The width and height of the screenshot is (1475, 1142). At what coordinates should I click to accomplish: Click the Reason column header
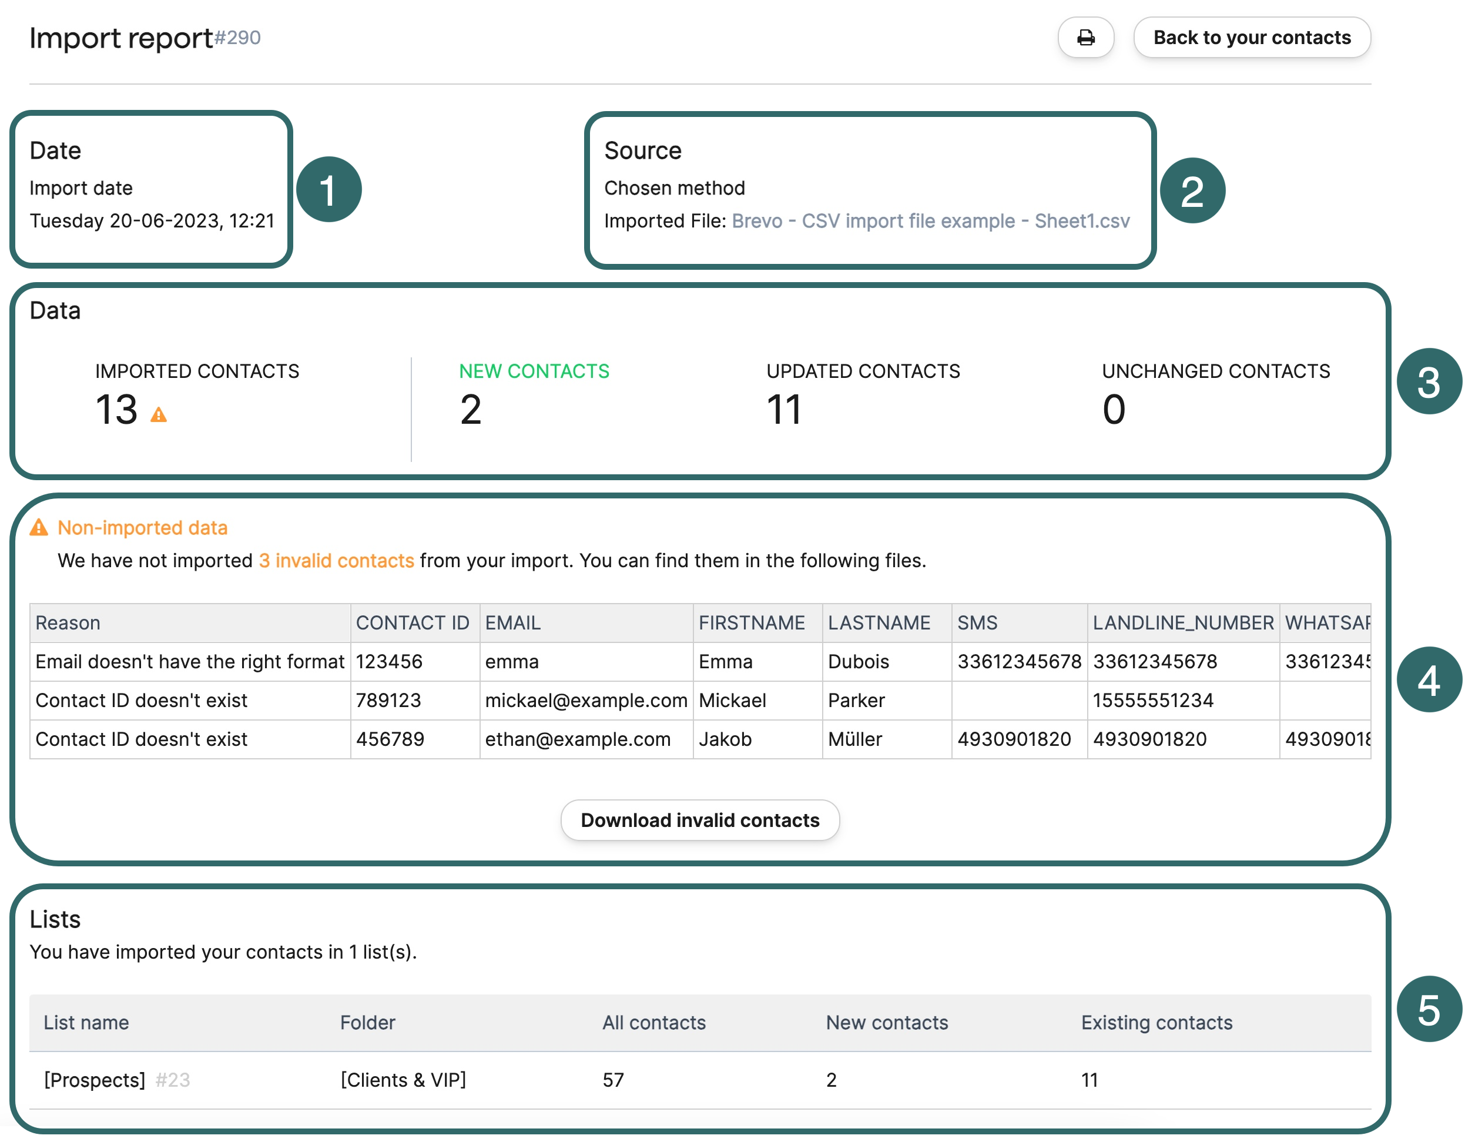coord(68,622)
